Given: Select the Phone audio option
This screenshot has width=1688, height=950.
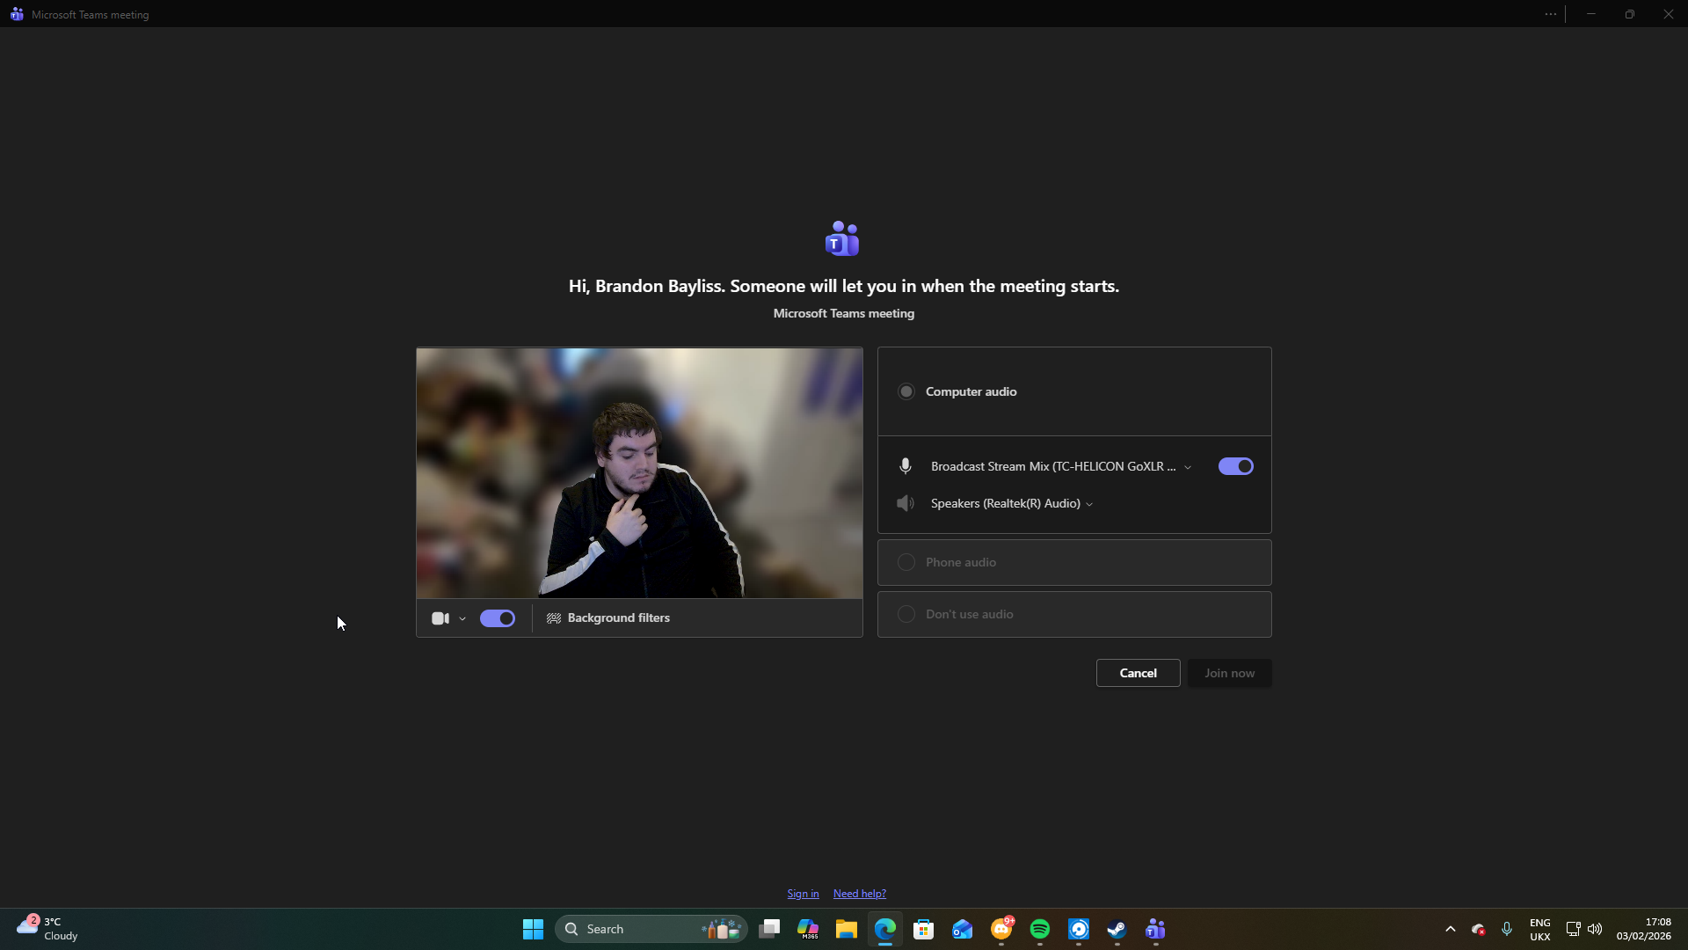Looking at the screenshot, I should coord(906,562).
